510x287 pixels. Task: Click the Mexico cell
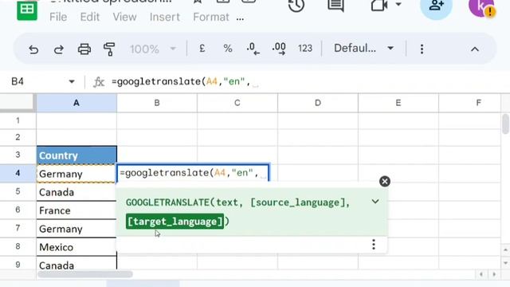pos(76,247)
